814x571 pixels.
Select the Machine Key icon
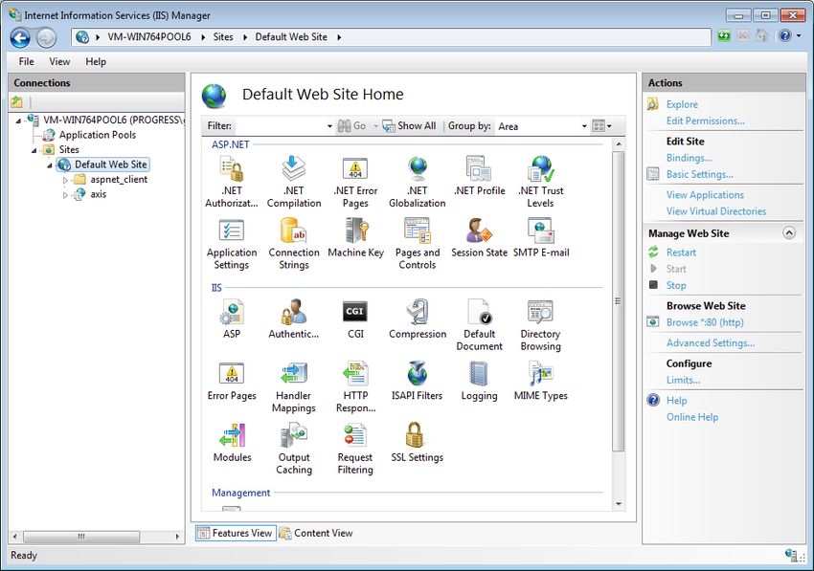tap(355, 238)
